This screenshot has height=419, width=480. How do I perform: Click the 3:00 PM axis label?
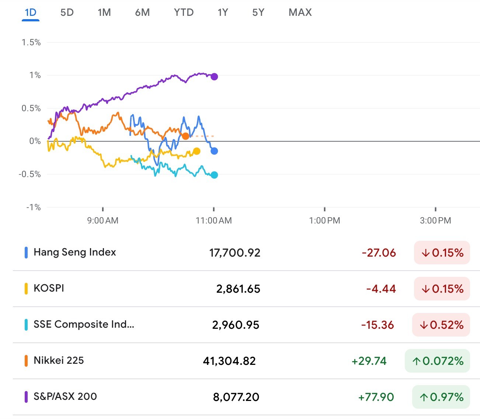coord(435,221)
